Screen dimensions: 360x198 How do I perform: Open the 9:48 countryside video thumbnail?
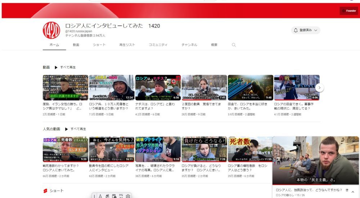click(x=251, y=87)
